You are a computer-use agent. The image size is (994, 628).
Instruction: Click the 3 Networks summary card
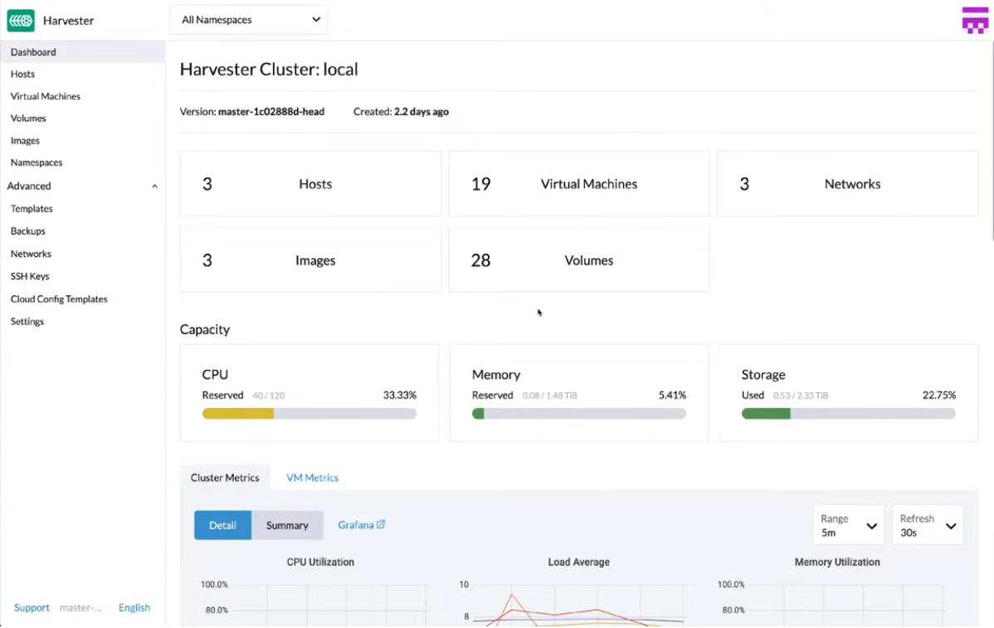pos(848,184)
